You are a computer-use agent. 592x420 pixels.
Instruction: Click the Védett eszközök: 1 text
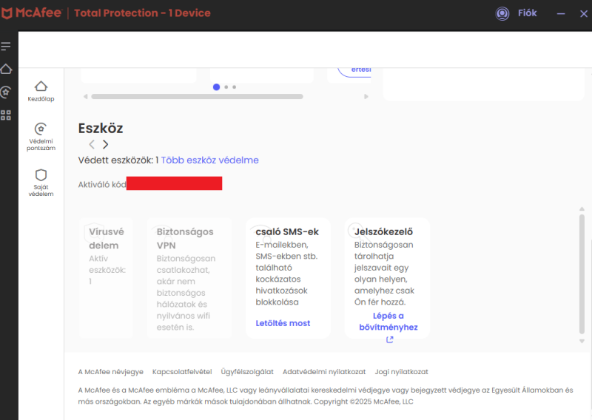click(x=118, y=160)
